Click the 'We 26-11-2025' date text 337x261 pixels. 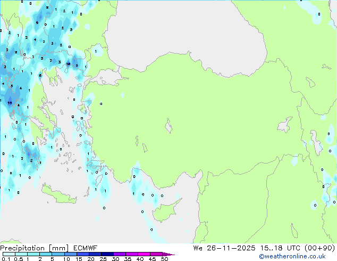(224, 248)
